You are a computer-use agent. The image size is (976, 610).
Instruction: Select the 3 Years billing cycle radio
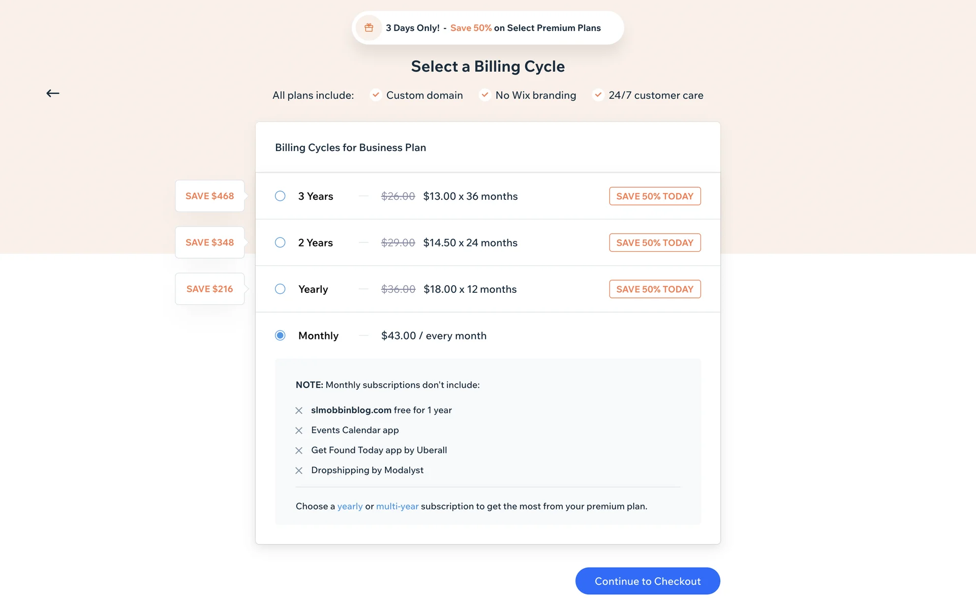click(x=280, y=196)
